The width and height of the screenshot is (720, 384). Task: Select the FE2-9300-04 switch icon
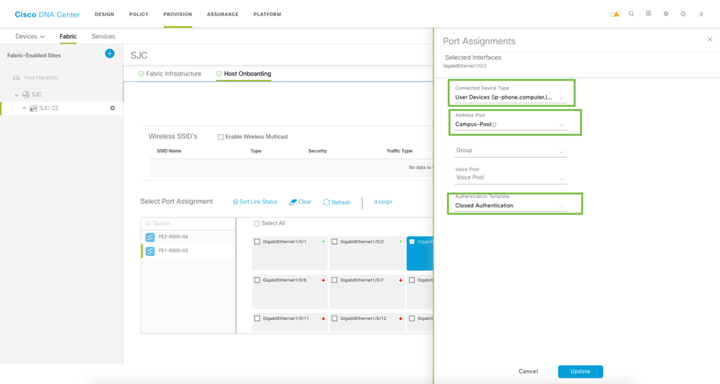pos(150,237)
